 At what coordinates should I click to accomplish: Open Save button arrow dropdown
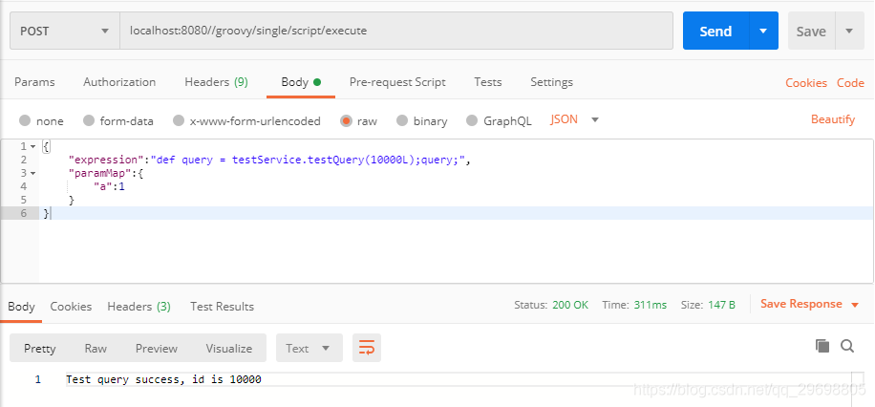849,31
